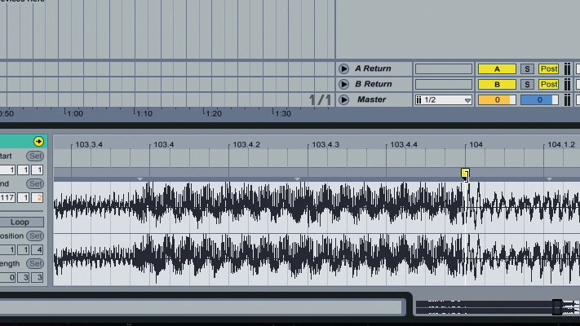Toggle the Loop button

(x=20, y=222)
